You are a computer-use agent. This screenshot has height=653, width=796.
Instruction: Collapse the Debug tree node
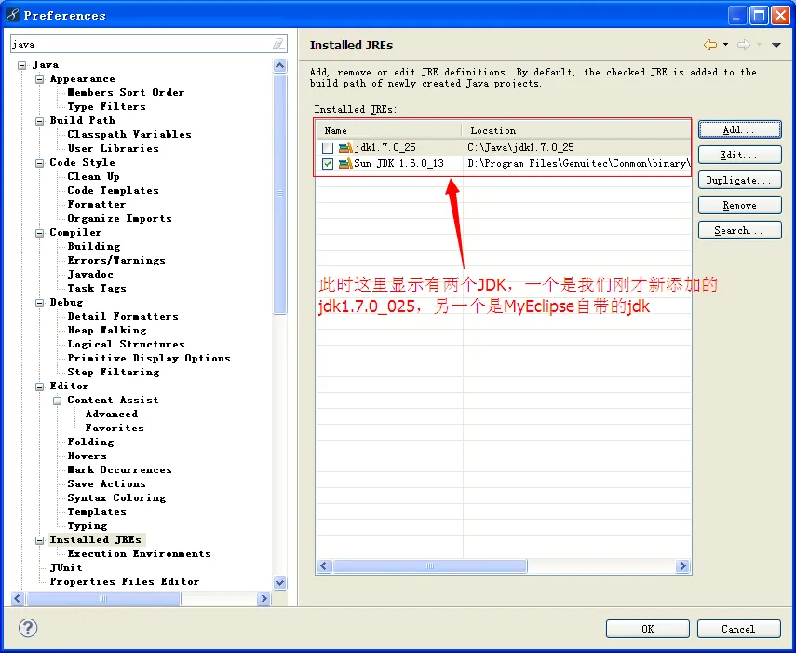tap(40, 303)
